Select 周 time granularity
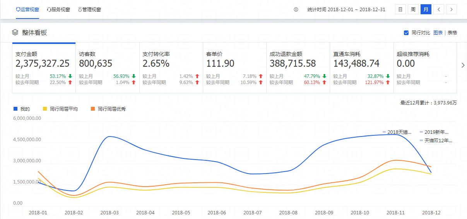 point(413,10)
